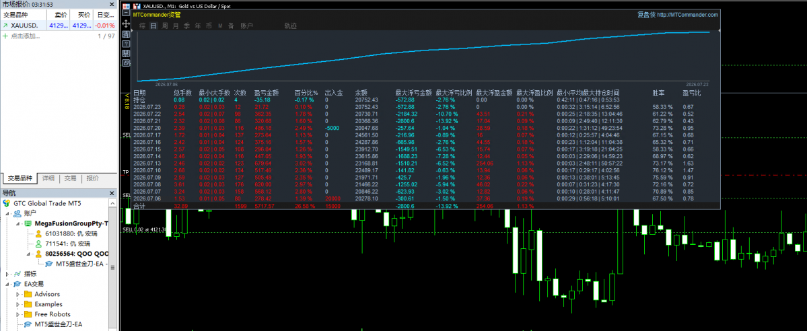Click the four-arrow move icon on MTCommander
Image resolution: width=807 pixels, height=331 pixels.
[126, 24]
